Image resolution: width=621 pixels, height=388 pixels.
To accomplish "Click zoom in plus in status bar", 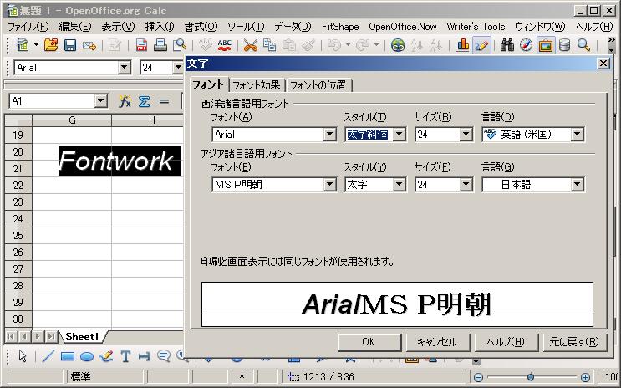I will [585, 377].
